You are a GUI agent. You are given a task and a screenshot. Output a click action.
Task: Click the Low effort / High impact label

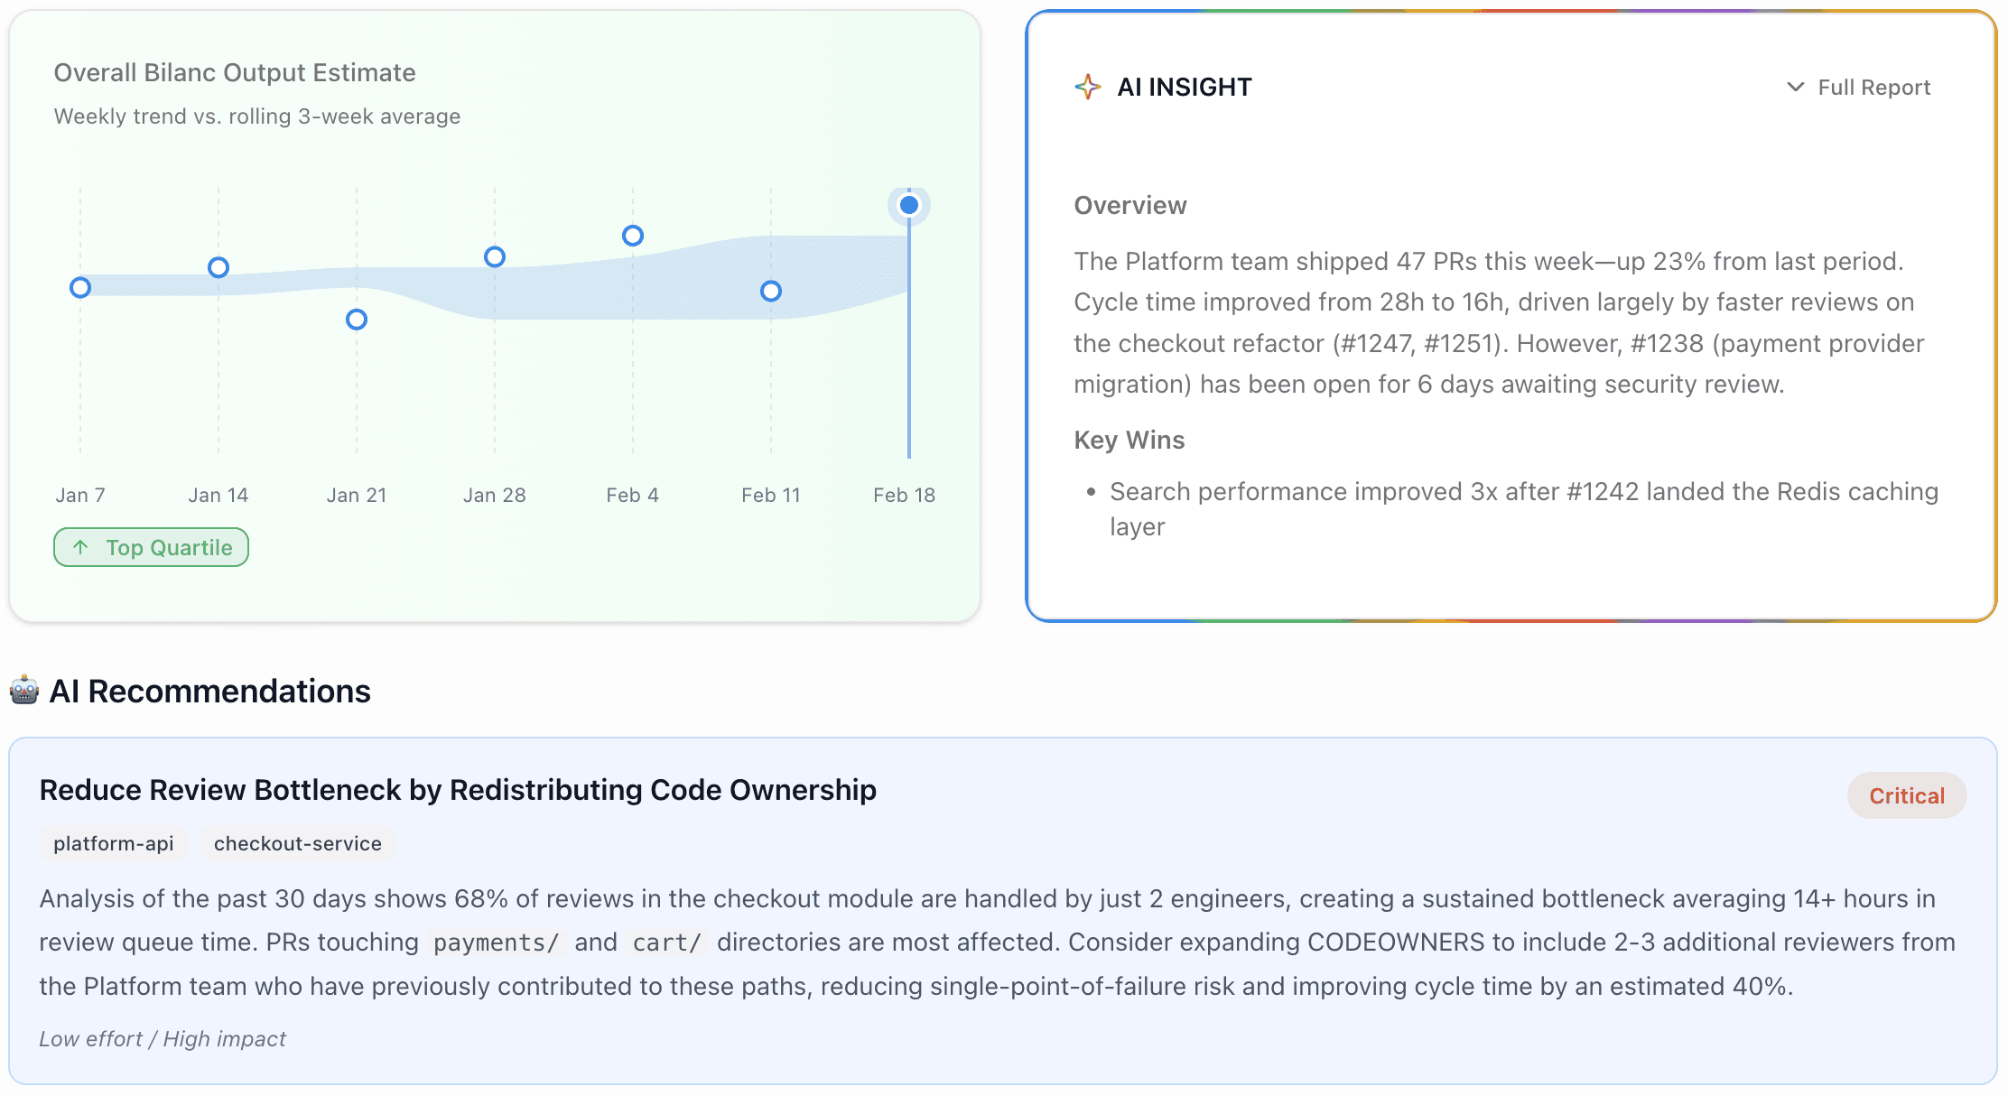pos(162,1038)
